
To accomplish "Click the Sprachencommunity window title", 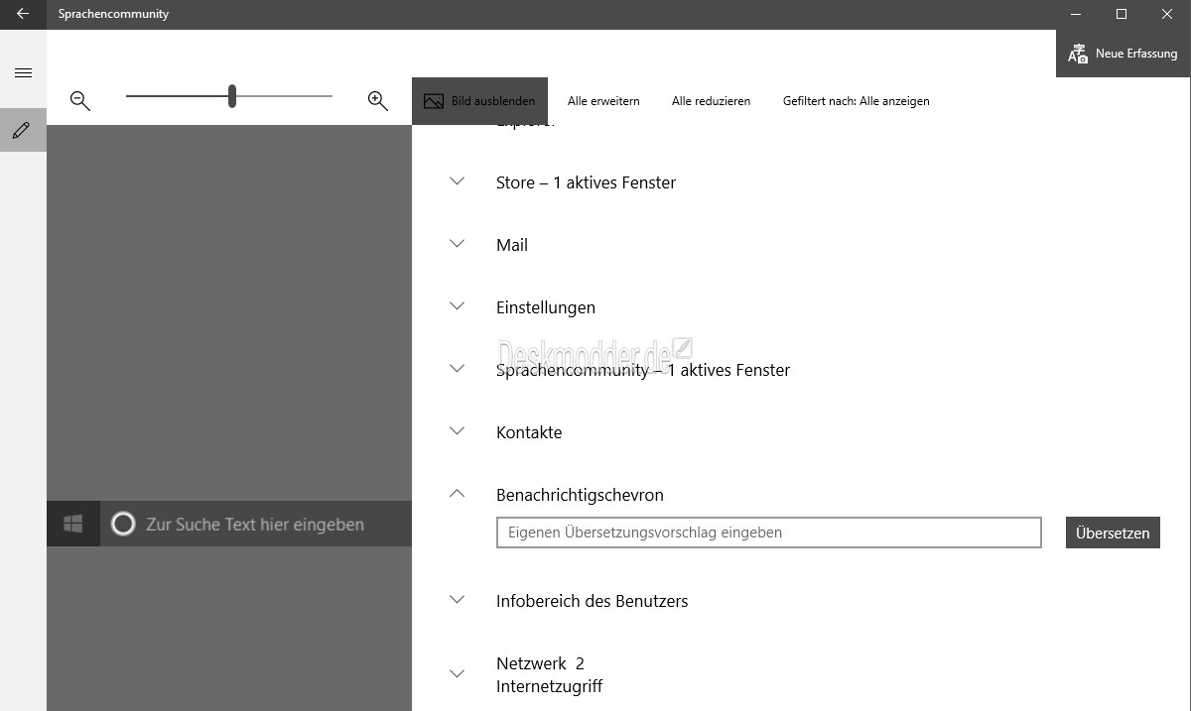I will point(113,14).
